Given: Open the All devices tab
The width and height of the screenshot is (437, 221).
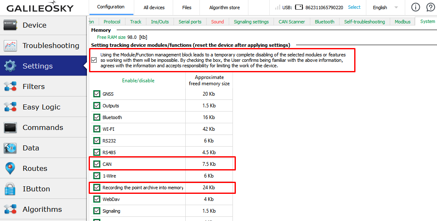Looking at the screenshot, I should click(x=154, y=8).
